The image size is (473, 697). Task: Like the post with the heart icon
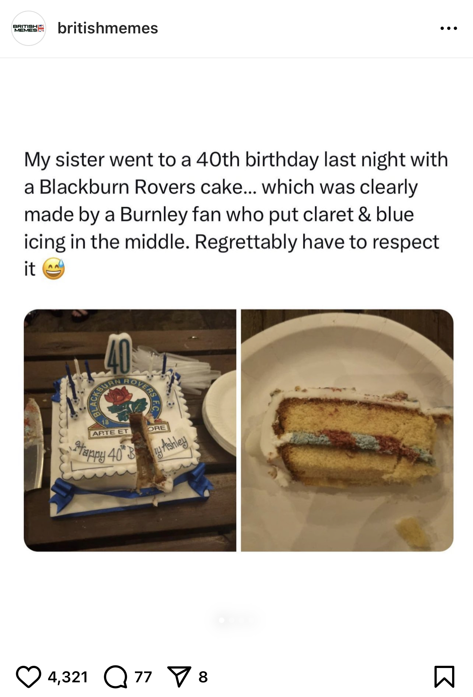point(28,677)
